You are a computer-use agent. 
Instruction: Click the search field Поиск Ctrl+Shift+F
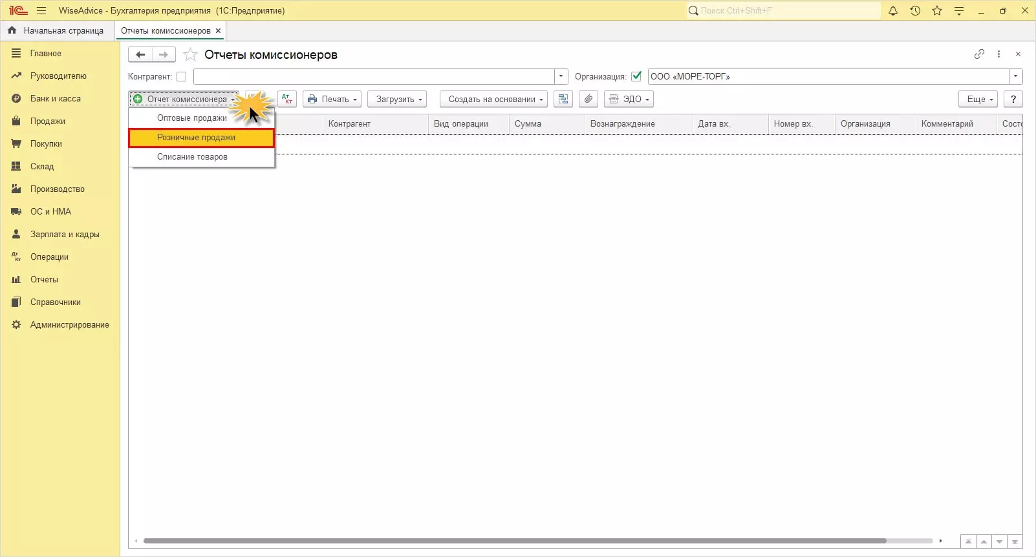coord(784,10)
